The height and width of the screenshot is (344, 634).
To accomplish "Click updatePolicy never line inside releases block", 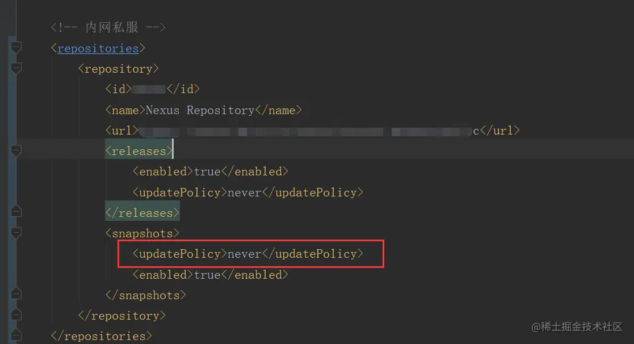I will [248, 192].
